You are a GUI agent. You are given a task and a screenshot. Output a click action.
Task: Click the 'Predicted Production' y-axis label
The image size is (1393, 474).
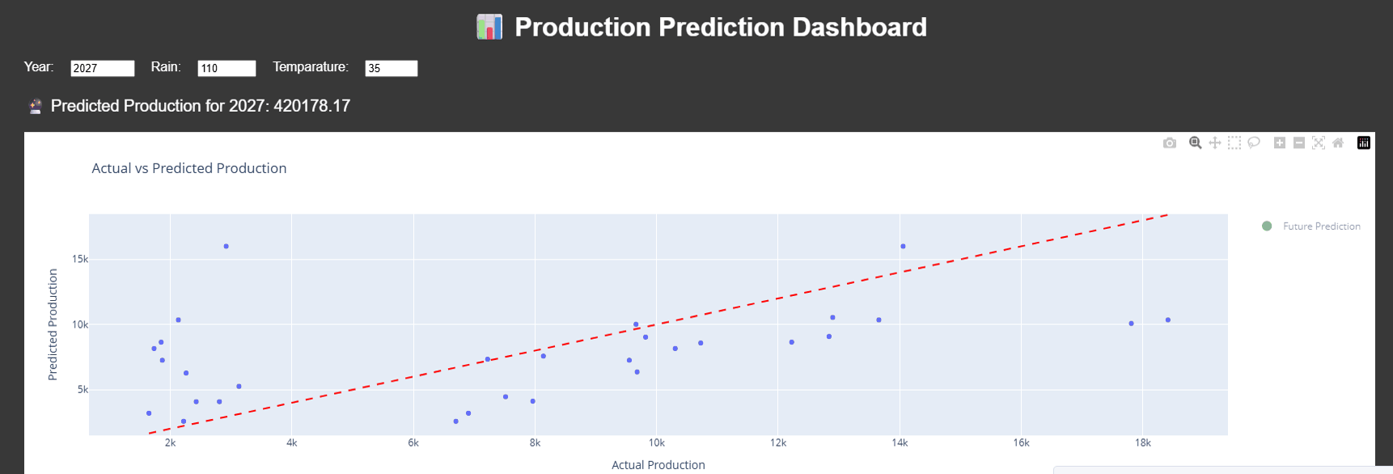coord(53,324)
